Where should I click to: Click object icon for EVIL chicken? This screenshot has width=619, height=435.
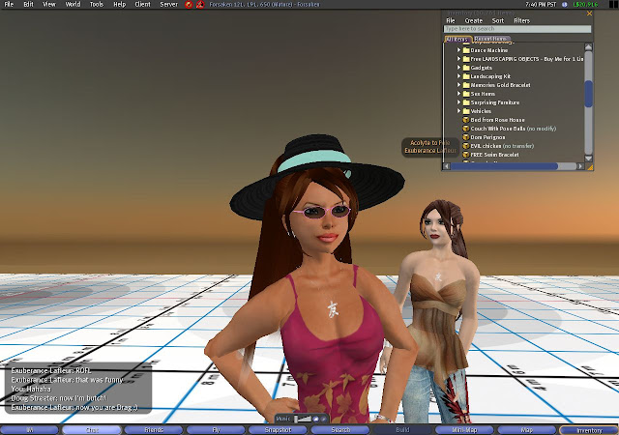point(466,146)
